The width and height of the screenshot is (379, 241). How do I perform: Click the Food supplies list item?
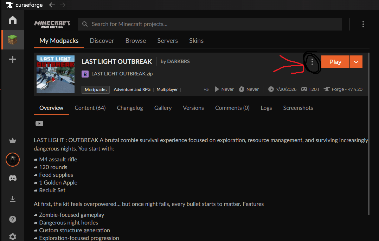click(x=56, y=175)
